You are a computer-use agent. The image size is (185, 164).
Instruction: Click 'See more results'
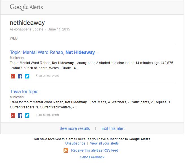click(x=75, y=128)
